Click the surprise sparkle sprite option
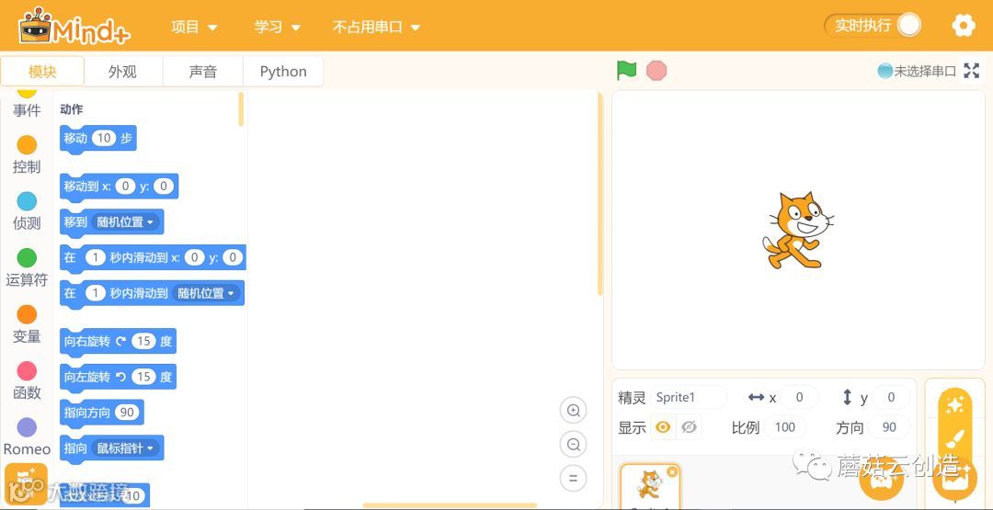The height and width of the screenshot is (510, 993). 955,403
